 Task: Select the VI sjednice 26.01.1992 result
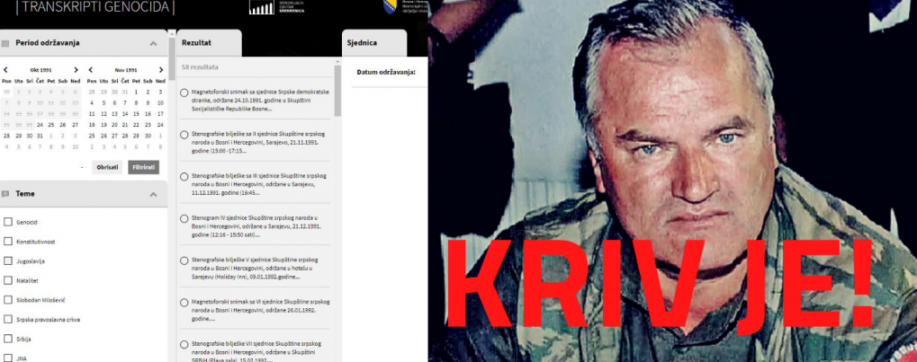(x=184, y=303)
